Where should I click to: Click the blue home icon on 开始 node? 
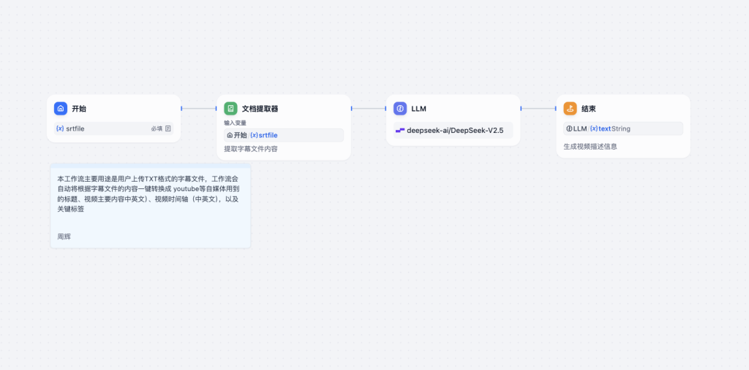(61, 109)
